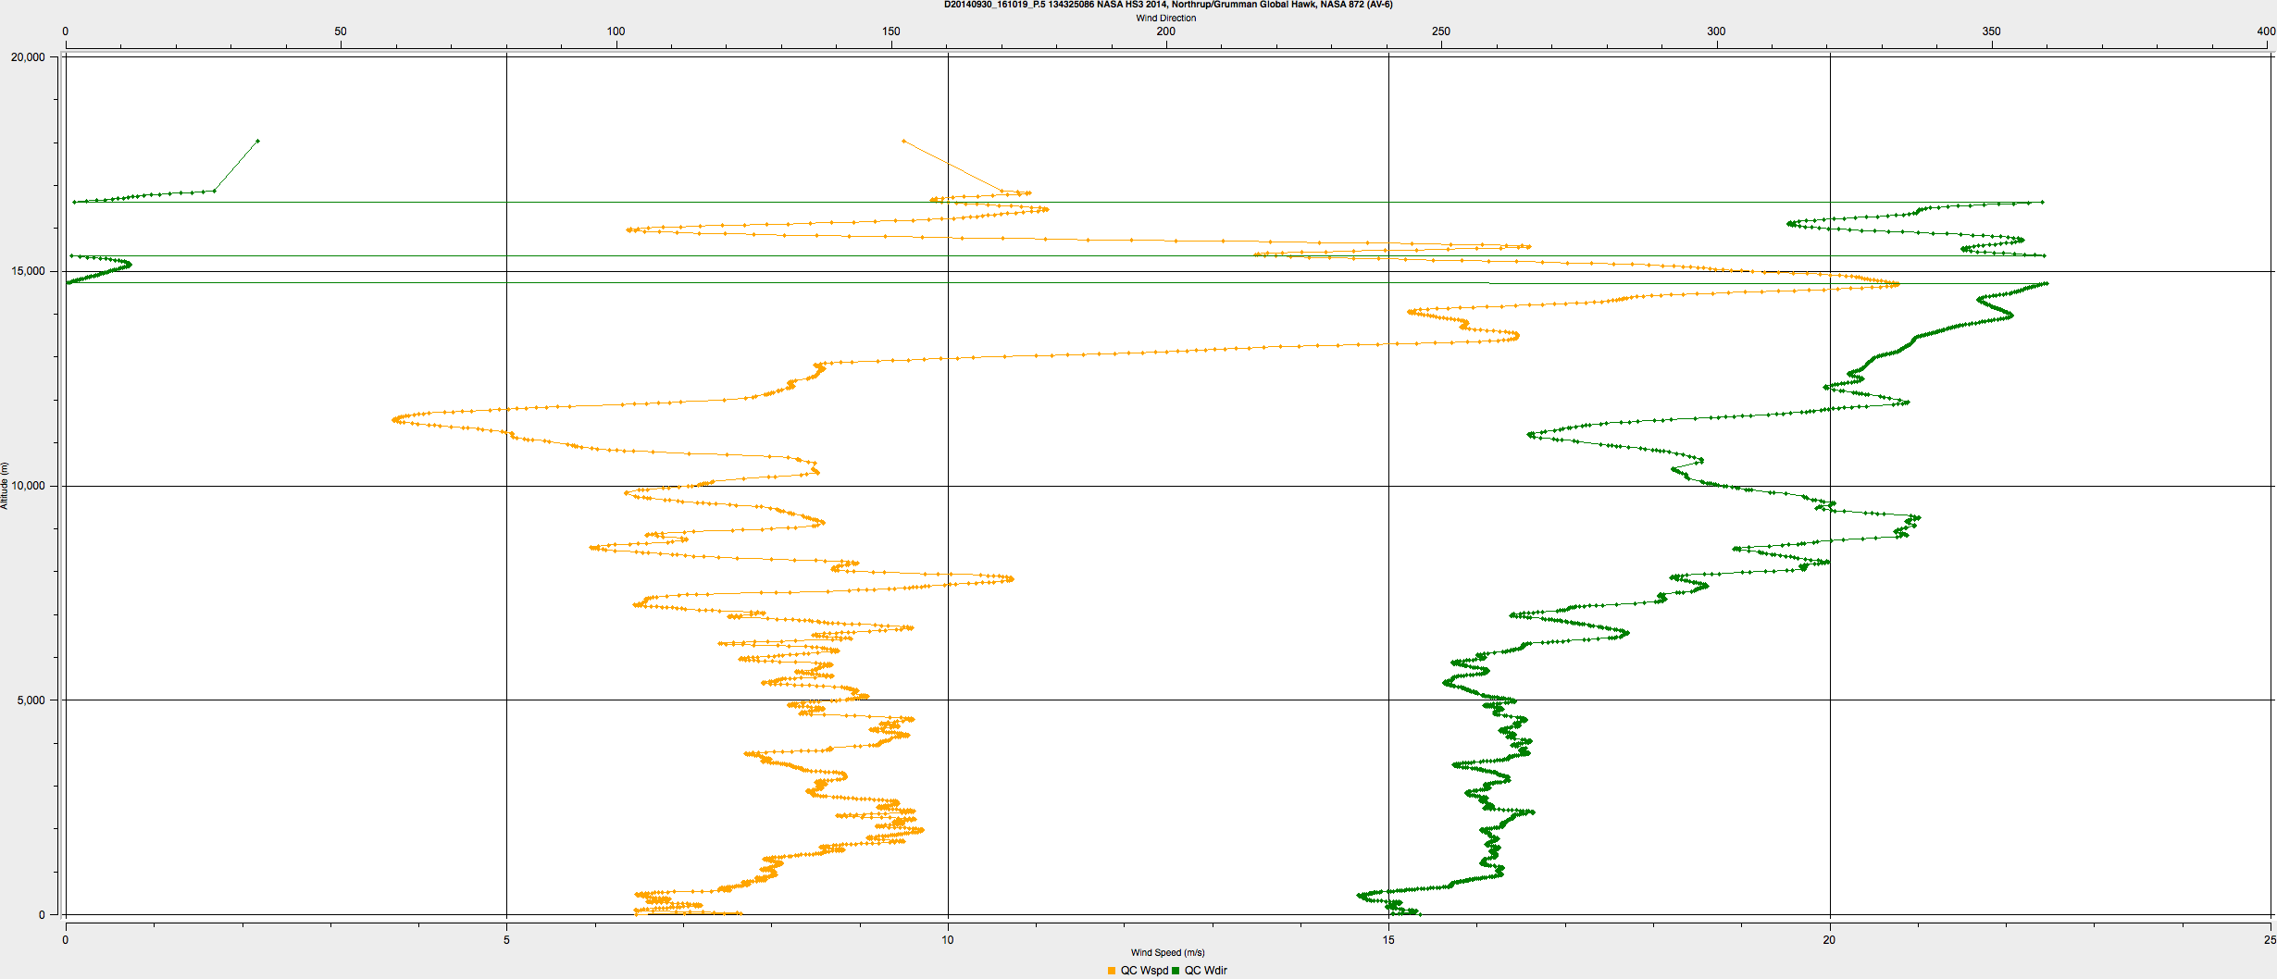Click the 20,000 altitude tick label

(28, 57)
